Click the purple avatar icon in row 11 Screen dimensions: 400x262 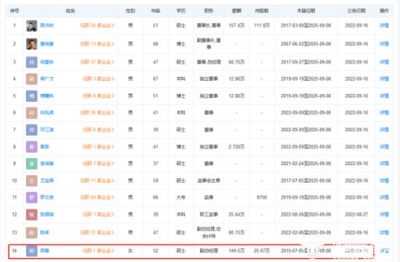coord(31,197)
